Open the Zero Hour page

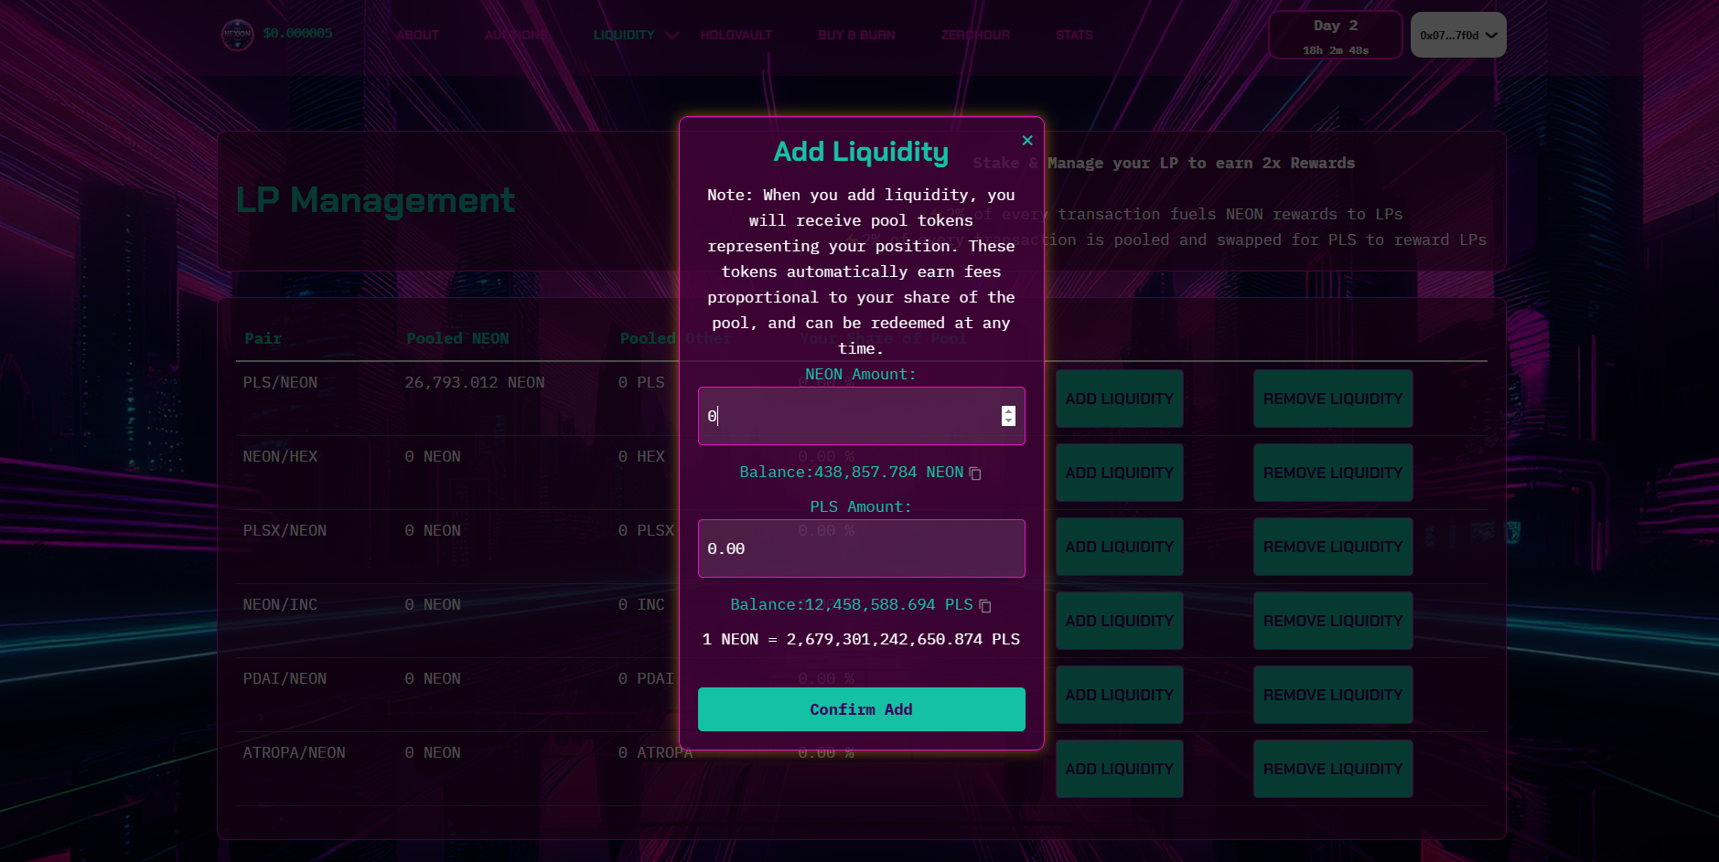pos(975,35)
